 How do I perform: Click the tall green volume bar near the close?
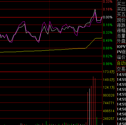tap(97, 121)
